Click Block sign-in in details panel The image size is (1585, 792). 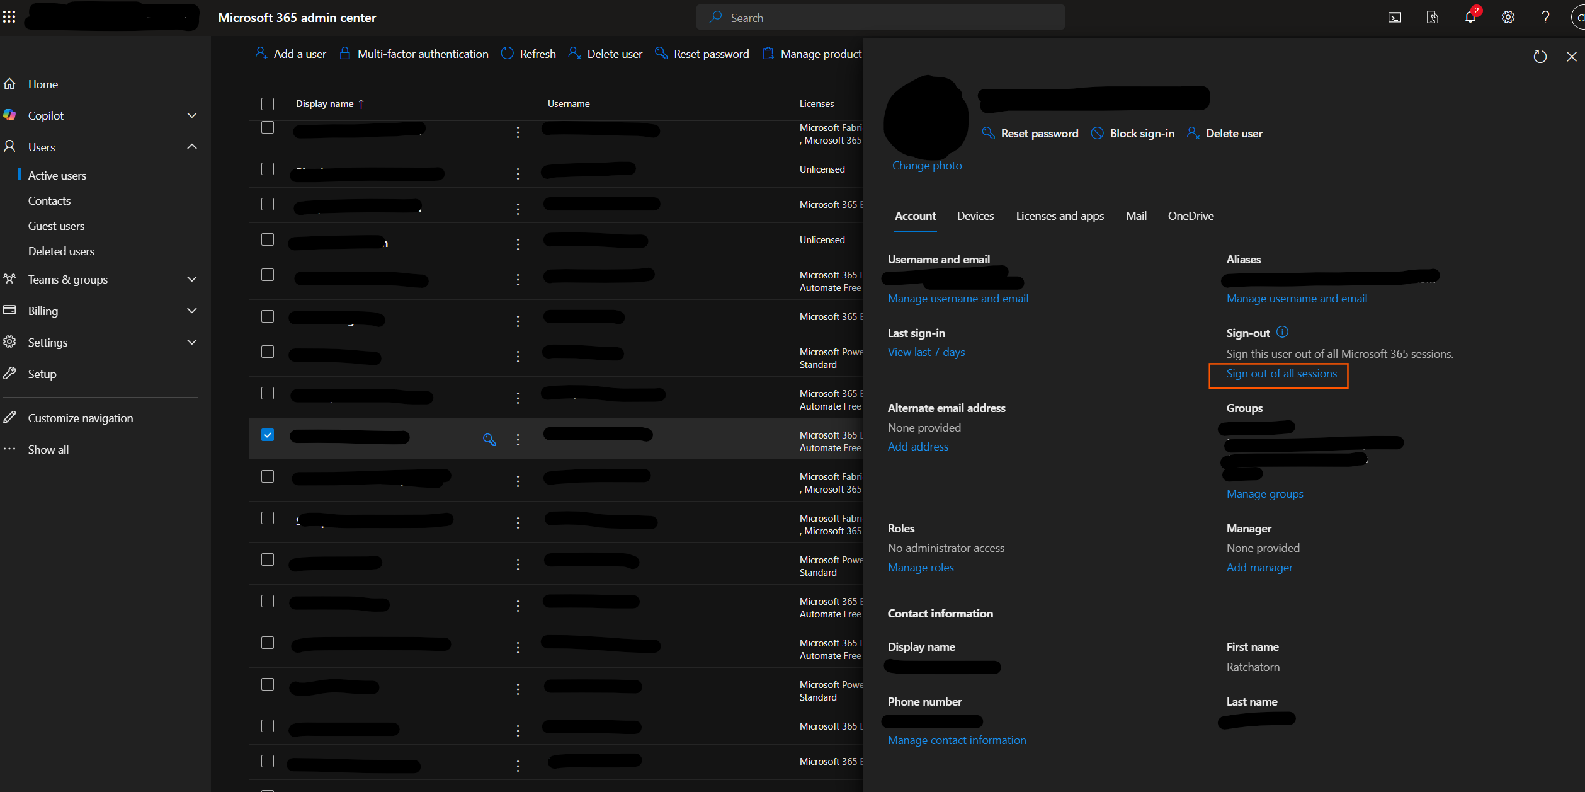coord(1133,133)
